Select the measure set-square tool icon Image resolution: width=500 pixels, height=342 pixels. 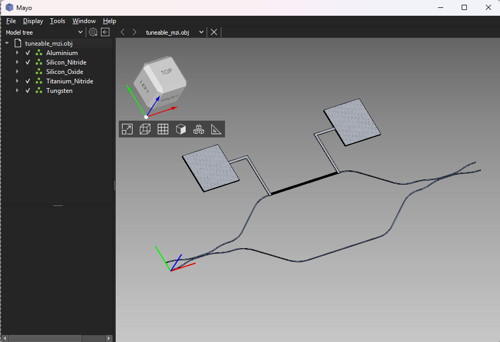(x=216, y=129)
